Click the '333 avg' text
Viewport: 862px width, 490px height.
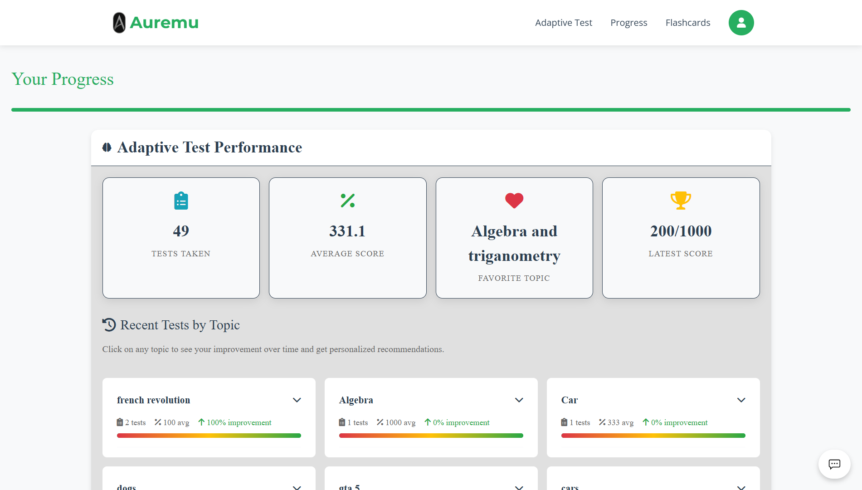(x=620, y=422)
